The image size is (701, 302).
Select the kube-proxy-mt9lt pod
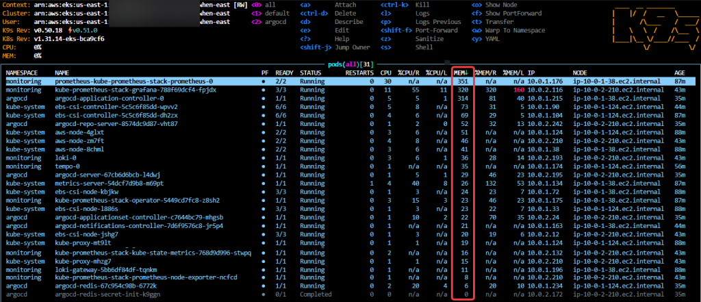click(83, 243)
